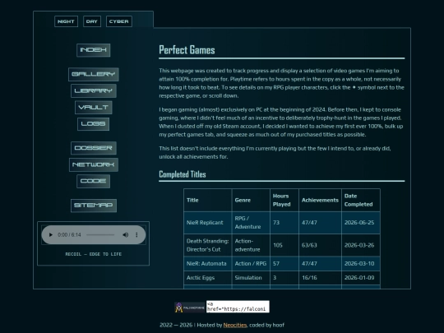The height and width of the screenshot is (333, 444).
Task: Click the audio progress slider
Action: click(100, 234)
